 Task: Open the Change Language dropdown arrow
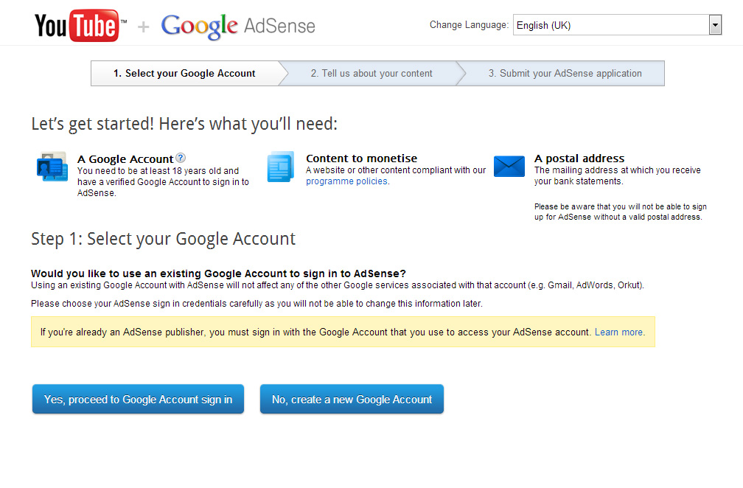click(715, 24)
